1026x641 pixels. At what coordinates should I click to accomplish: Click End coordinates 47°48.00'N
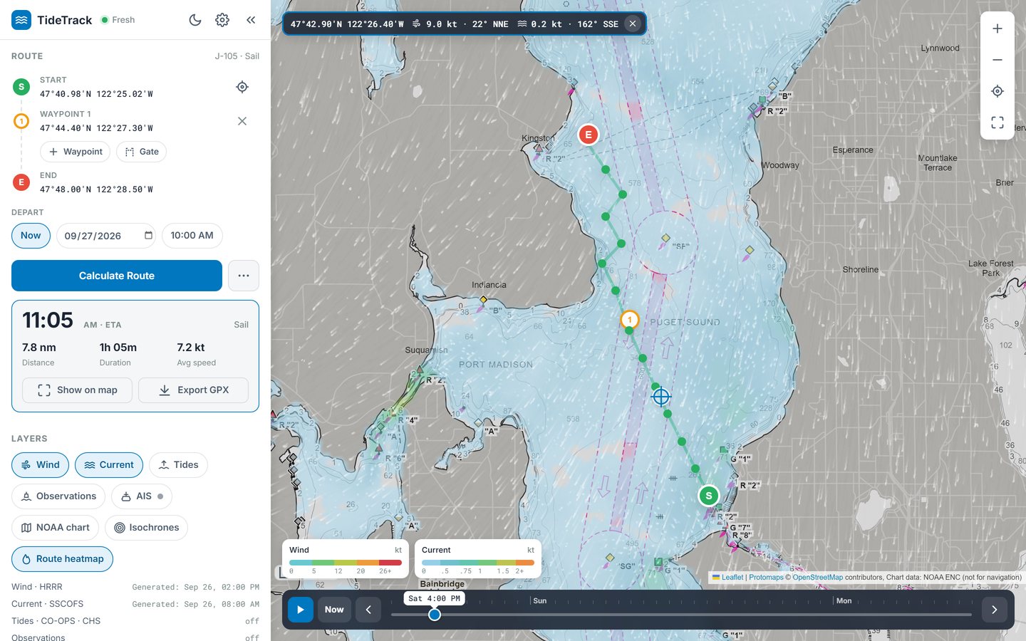tap(96, 189)
